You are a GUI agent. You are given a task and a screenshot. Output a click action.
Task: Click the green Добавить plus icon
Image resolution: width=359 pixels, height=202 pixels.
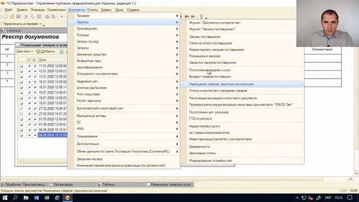tap(38, 51)
